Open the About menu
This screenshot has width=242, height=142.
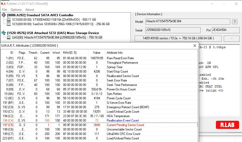[x=30, y=10]
